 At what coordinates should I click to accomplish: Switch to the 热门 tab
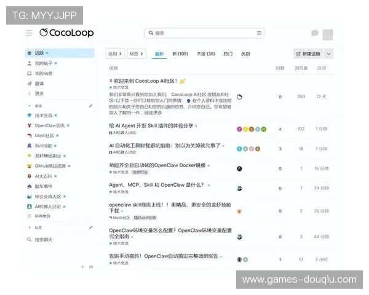pos(228,54)
